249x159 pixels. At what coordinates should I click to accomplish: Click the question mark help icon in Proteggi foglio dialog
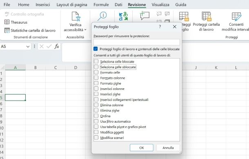tap(160, 27)
